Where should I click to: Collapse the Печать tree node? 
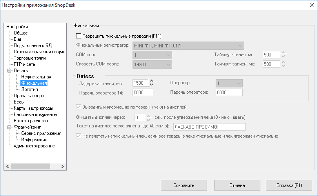[x=10, y=71]
